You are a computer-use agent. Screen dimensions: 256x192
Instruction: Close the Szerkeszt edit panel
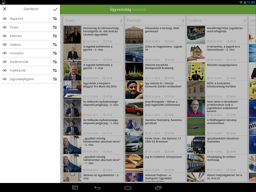(x=4, y=9)
